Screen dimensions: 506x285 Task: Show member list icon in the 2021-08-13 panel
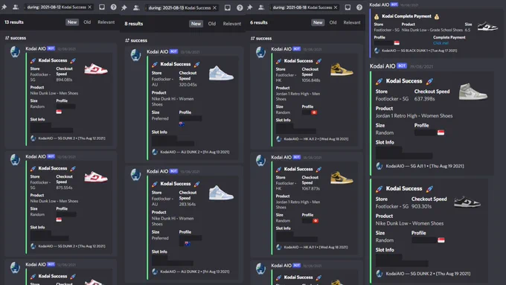(x=136, y=7)
